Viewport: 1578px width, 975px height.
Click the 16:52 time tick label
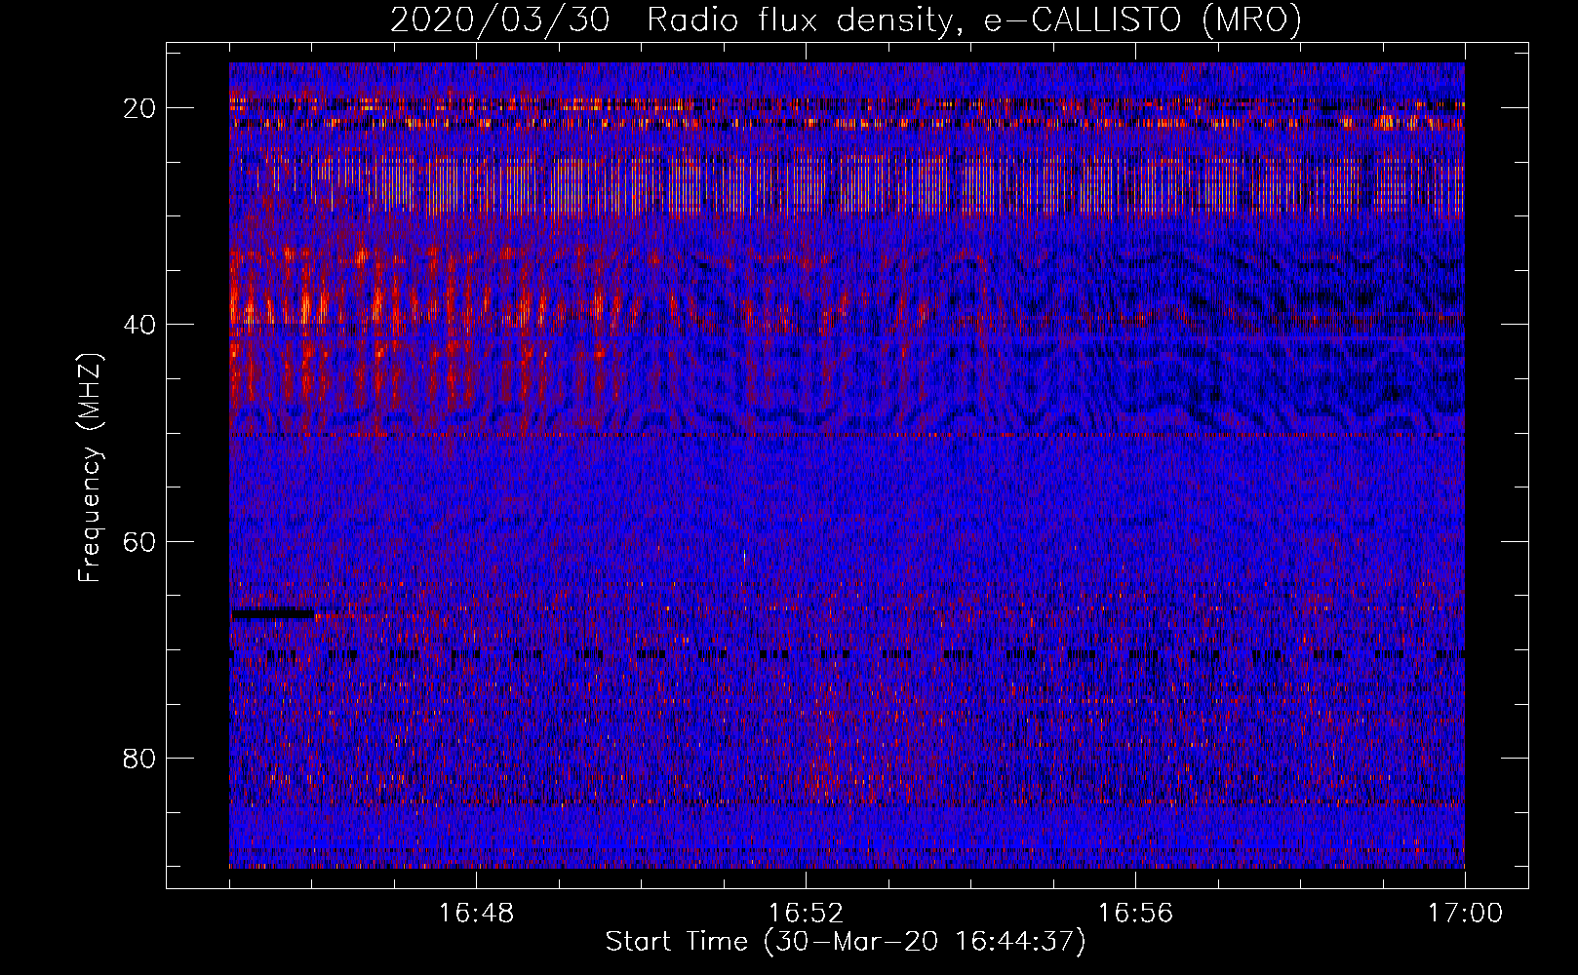[x=806, y=914]
